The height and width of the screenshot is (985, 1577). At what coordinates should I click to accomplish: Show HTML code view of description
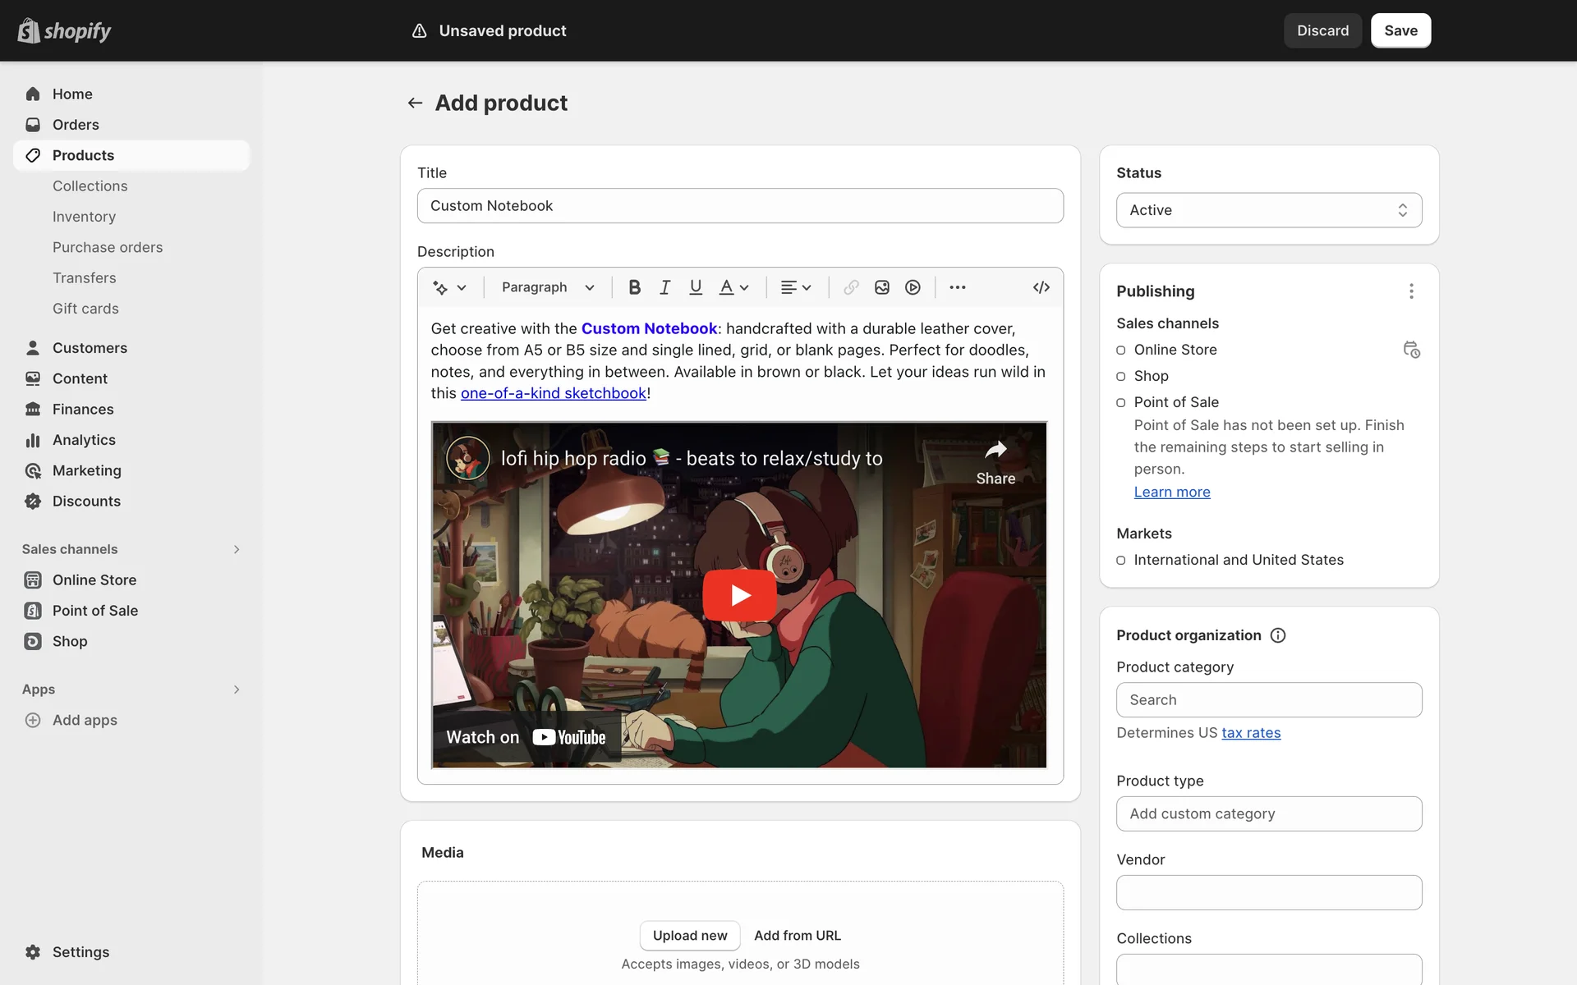pyautogui.click(x=1041, y=287)
